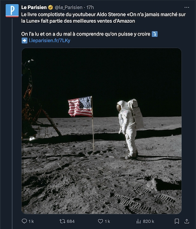Click the 684 retweet count
The width and height of the screenshot is (196, 229).
[x=71, y=221]
